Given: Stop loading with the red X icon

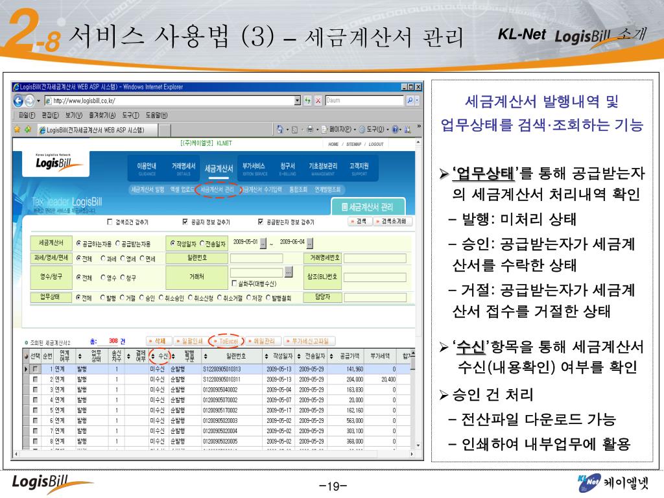Looking at the screenshot, I should (x=318, y=101).
